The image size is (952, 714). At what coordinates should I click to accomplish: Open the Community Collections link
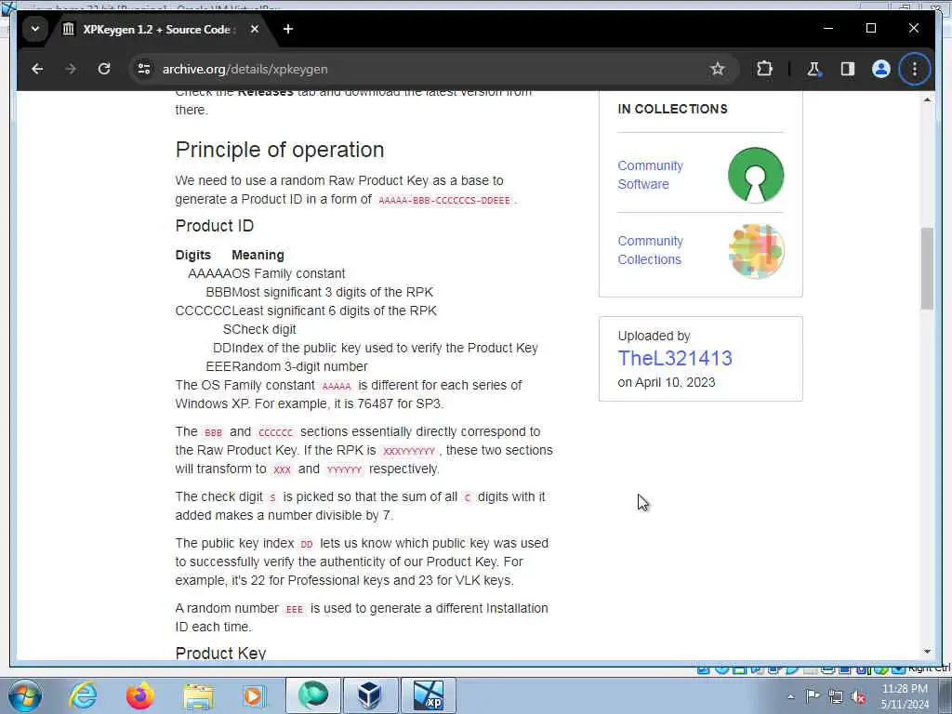[650, 250]
